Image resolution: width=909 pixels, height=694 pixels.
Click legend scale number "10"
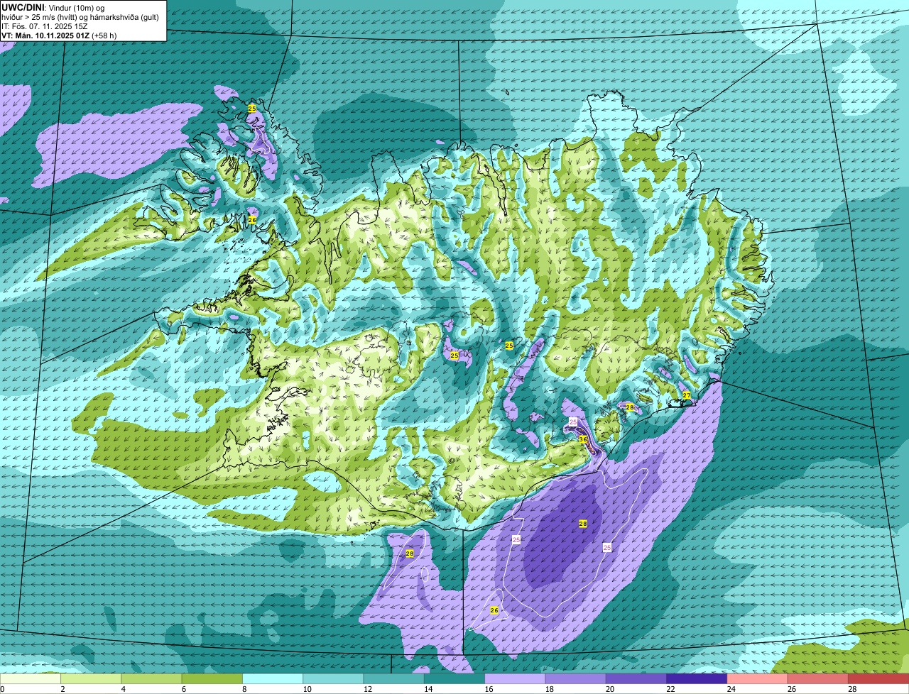point(307,689)
